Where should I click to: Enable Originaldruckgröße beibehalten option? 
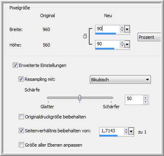21,117
